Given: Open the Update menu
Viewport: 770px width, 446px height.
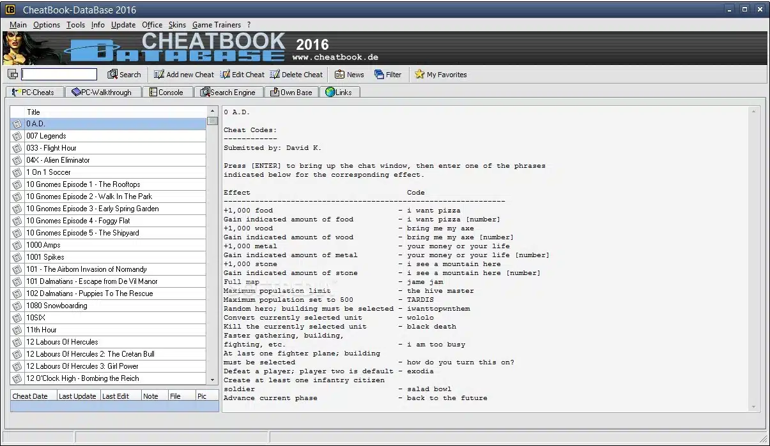Looking at the screenshot, I should point(123,25).
